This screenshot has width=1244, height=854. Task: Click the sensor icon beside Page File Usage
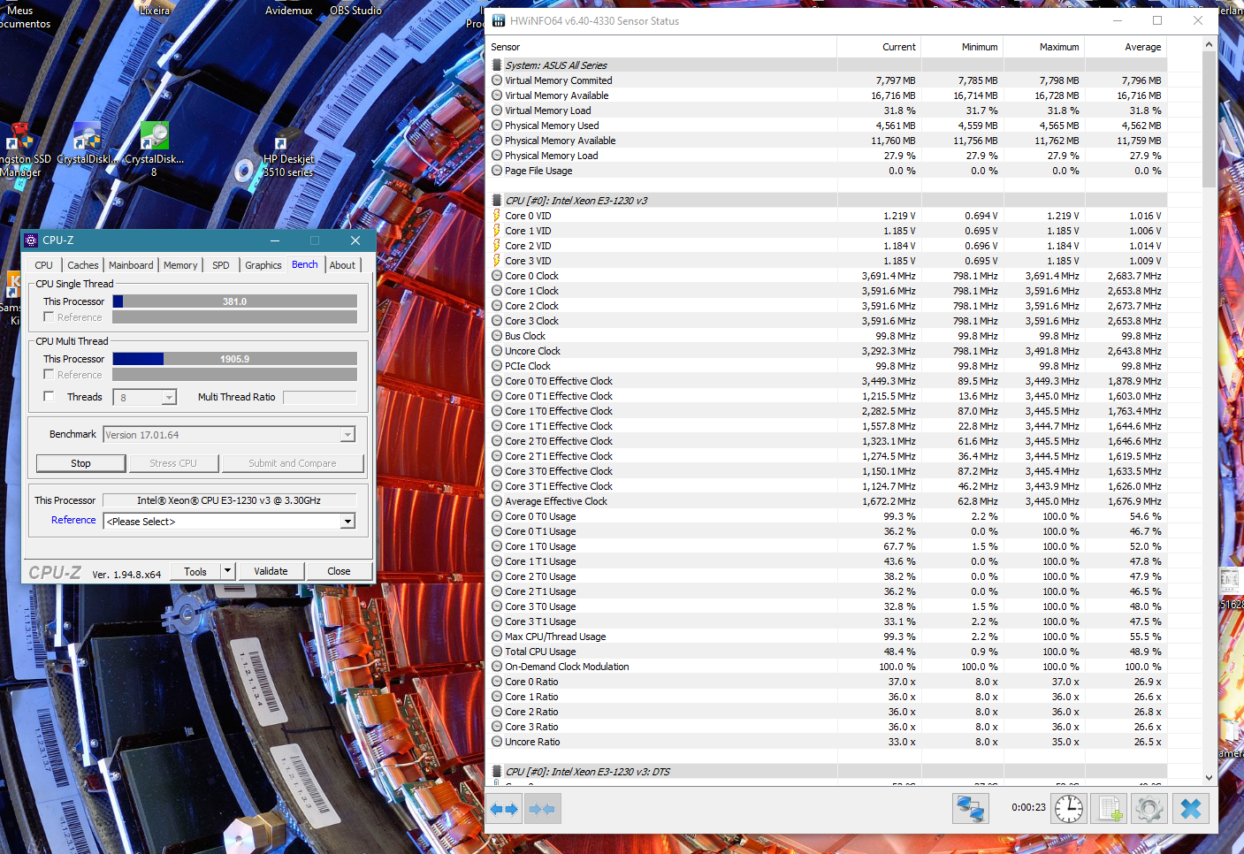pyautogui.click(x=497, y=171)
